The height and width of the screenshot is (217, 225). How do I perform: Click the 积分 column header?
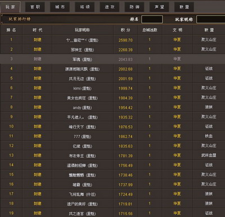(x=125, y=30)
